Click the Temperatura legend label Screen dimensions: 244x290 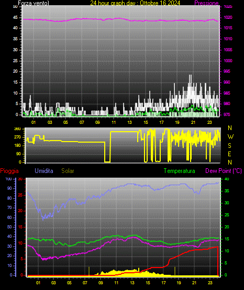pos(180,171)
